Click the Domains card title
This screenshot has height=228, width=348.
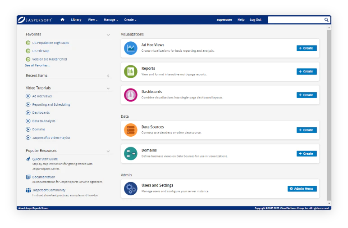point(149,150)
